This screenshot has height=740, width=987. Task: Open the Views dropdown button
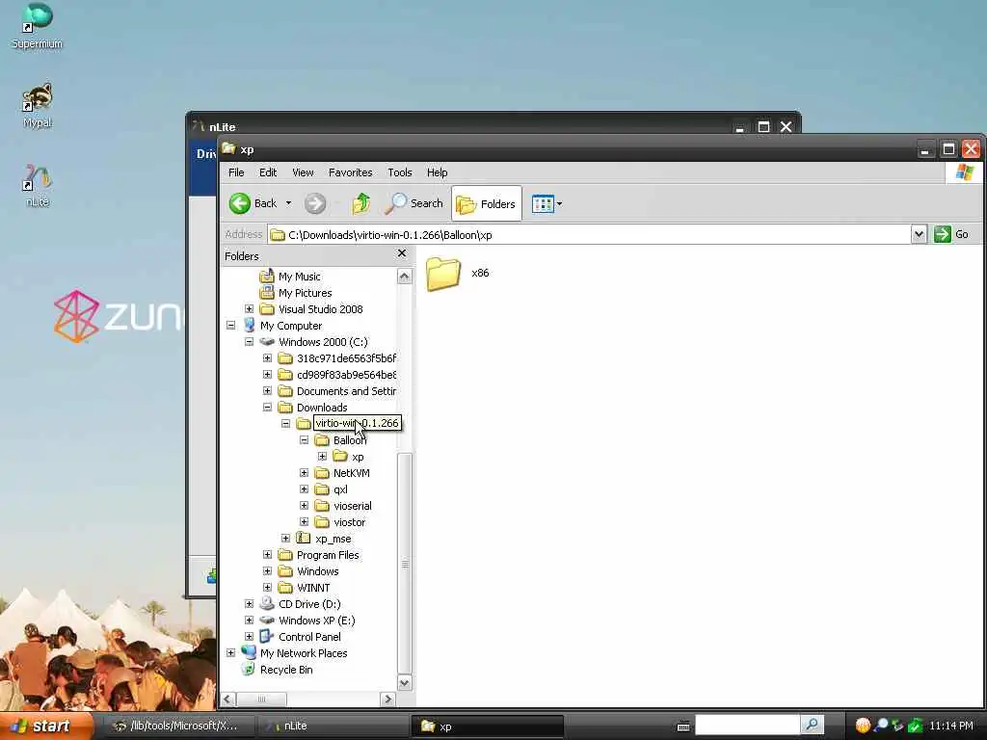(547, 203)
